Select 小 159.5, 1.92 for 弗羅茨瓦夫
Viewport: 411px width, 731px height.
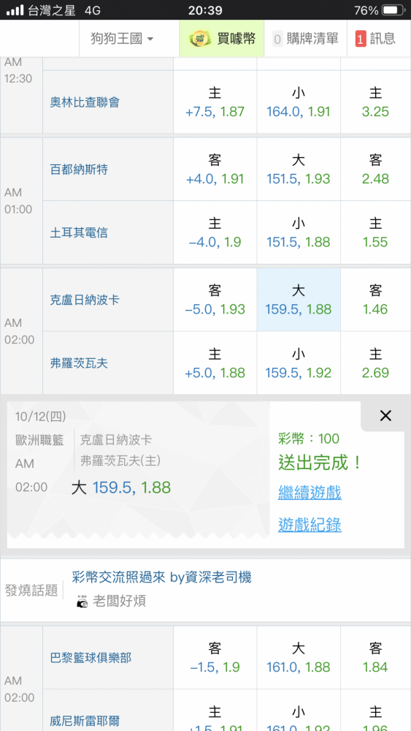[299, 363]
